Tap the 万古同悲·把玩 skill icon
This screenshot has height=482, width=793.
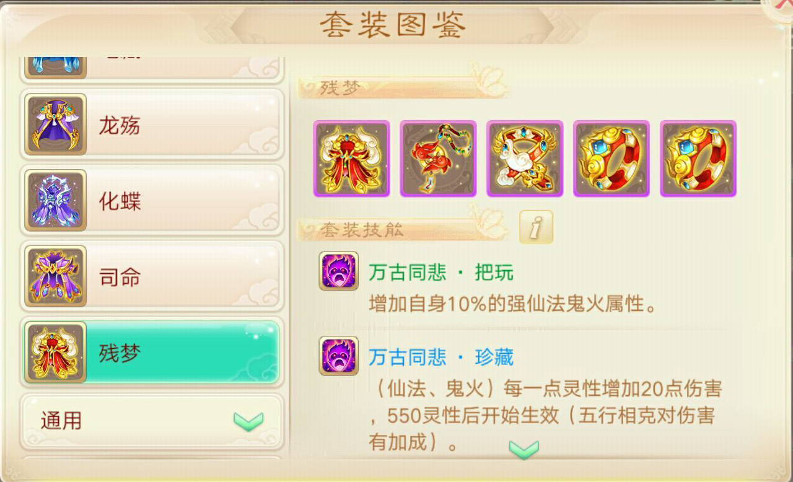[338, 271]
